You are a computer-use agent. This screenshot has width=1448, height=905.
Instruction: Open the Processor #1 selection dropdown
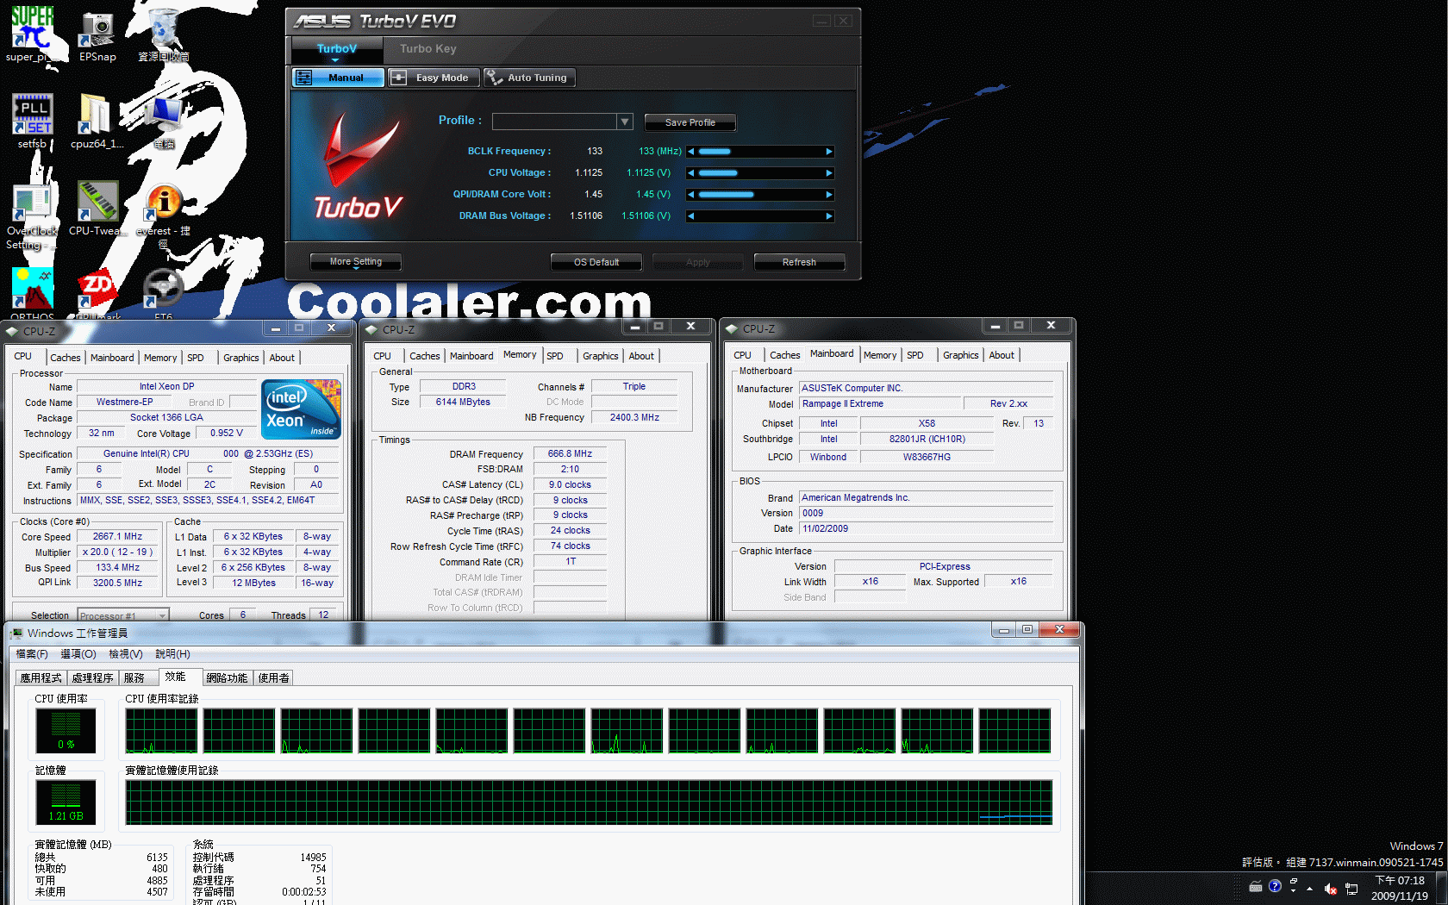(x=123, y=615)
